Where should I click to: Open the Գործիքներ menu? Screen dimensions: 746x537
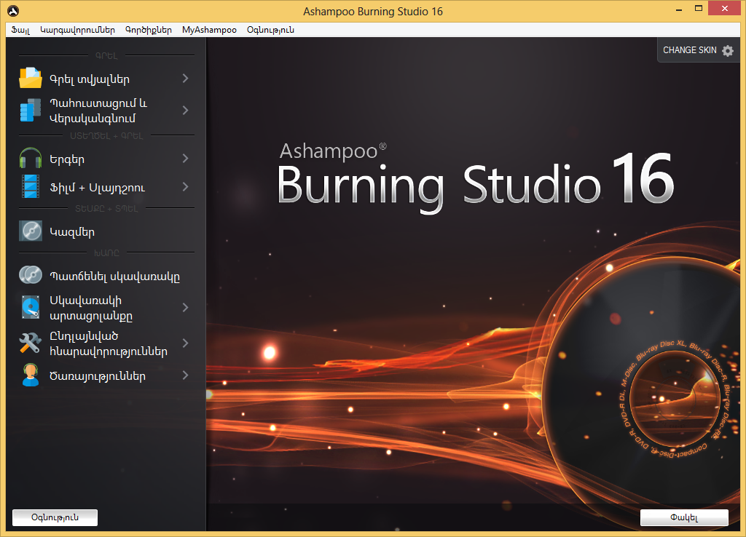coord(149,30)
